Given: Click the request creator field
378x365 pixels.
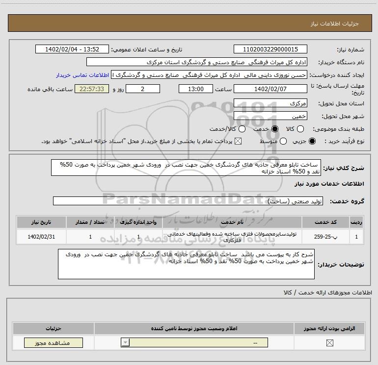Looking at the screenshot, I should coord(209,75).
